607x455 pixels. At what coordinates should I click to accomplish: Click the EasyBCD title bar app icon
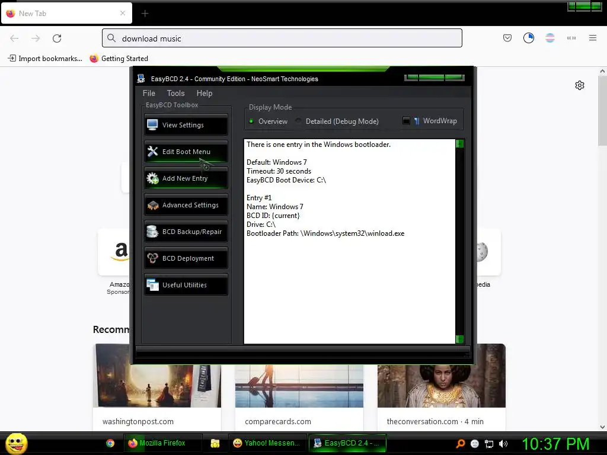(x=141, y=79)
